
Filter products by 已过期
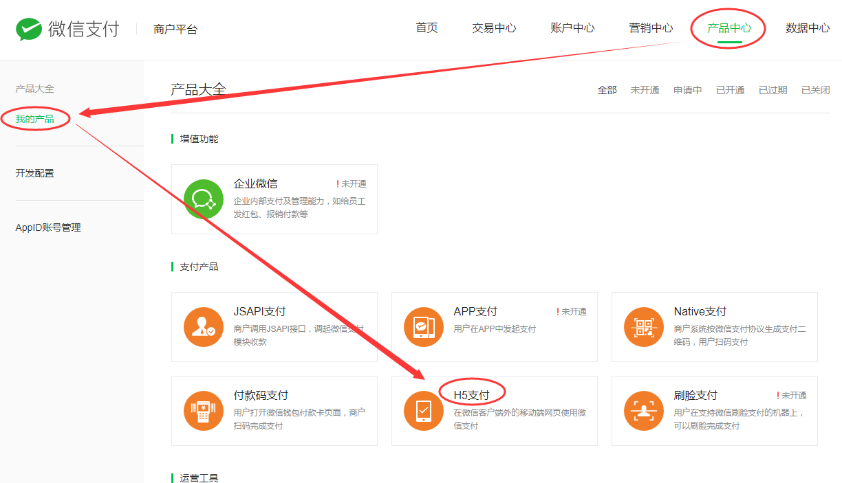(773, 90)
